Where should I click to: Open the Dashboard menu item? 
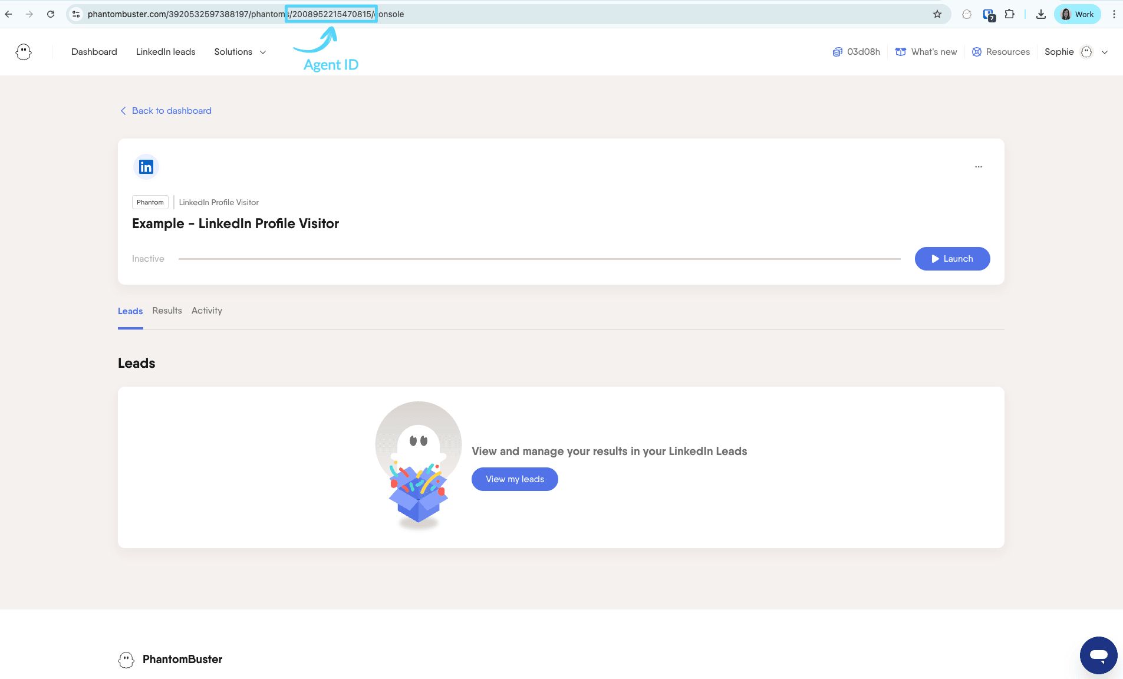click(94, 52)
